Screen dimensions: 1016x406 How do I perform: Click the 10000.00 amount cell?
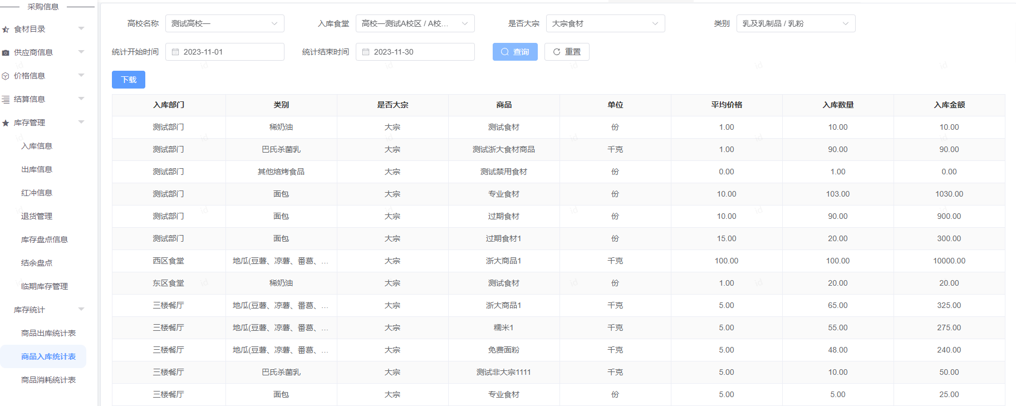(x=949, y=261)
